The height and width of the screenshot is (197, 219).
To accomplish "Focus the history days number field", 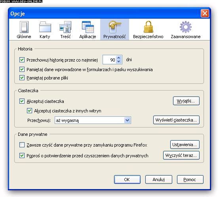I will pos(109,60).
